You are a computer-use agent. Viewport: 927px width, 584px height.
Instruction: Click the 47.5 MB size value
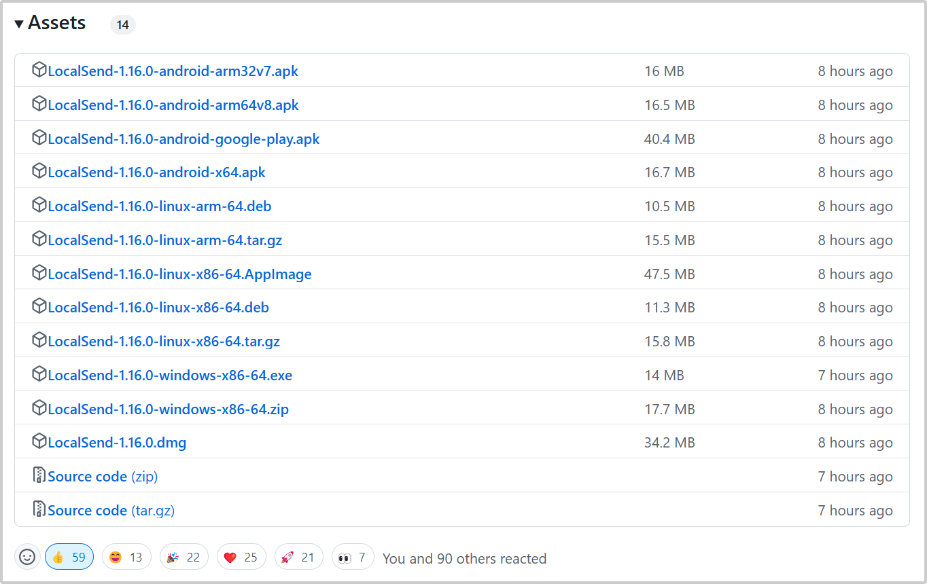pos(669,274)
